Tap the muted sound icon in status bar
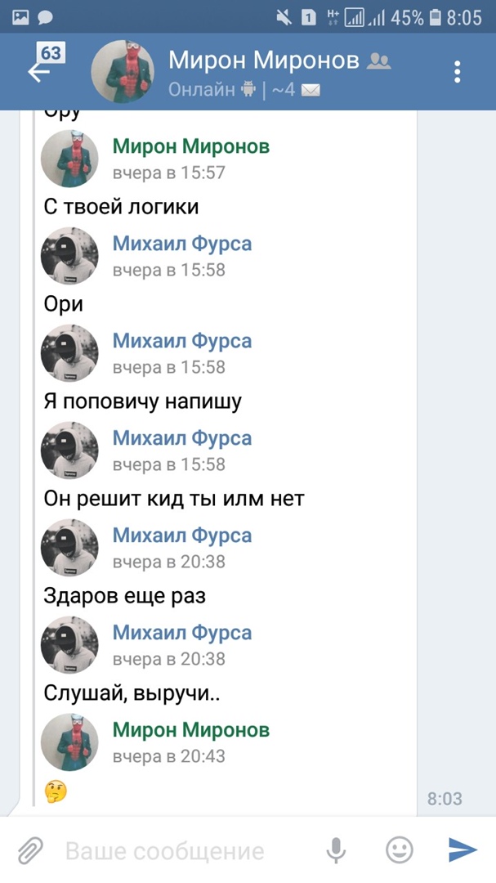Image resolution: width=496 pixels, height=883 pixels. [283, 17]
